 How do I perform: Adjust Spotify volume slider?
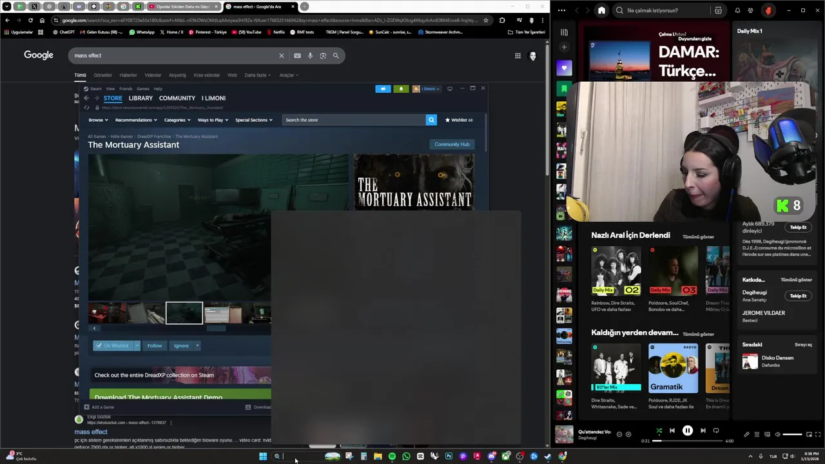pyautogui.click(x=792, y=434)
